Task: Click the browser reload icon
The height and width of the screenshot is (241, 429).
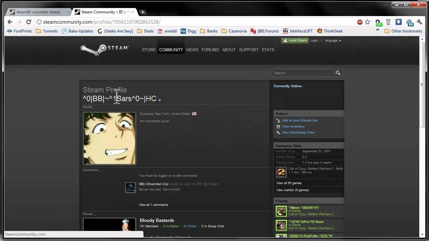Action: [29, 22]
